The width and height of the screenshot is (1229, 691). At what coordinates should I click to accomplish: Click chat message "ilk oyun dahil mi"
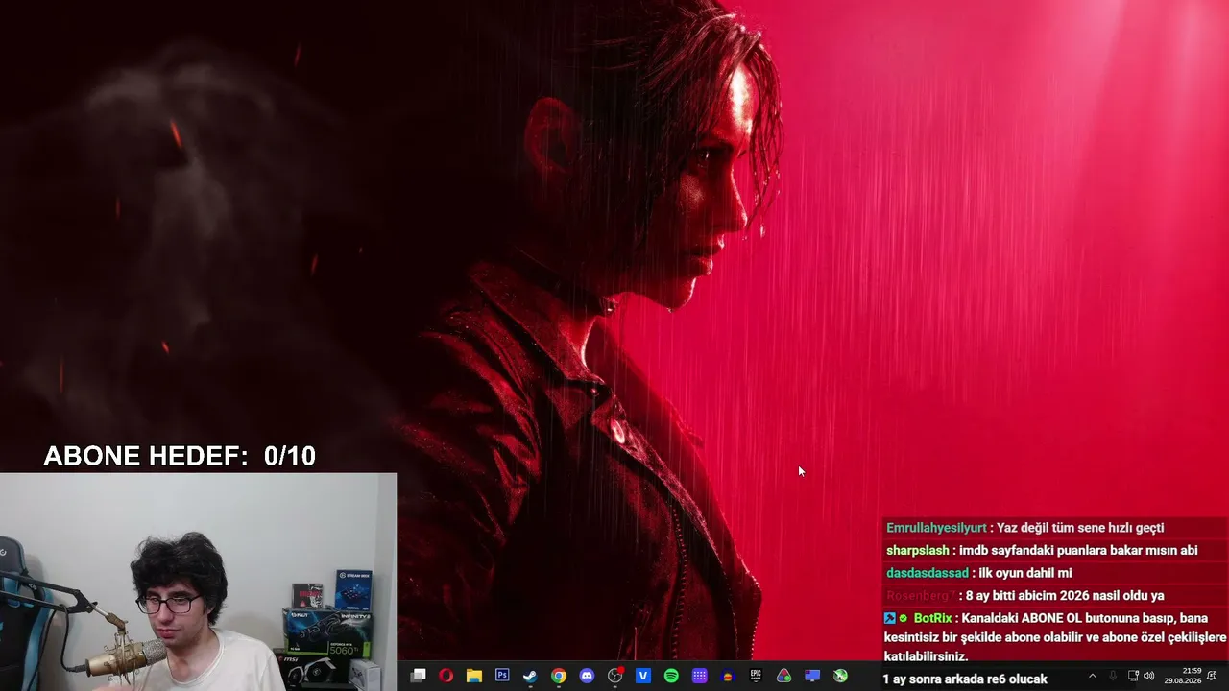coord(1025,573)
